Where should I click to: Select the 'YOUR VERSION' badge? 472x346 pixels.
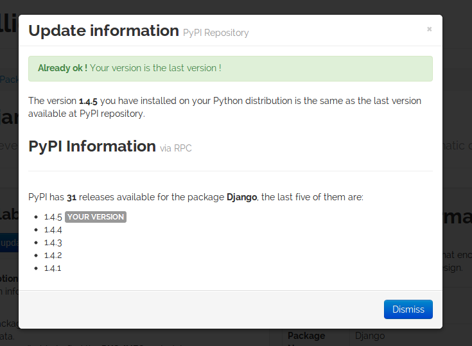point(96,217)
